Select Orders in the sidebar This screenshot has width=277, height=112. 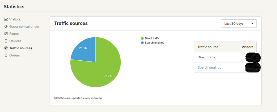point(14,55)
